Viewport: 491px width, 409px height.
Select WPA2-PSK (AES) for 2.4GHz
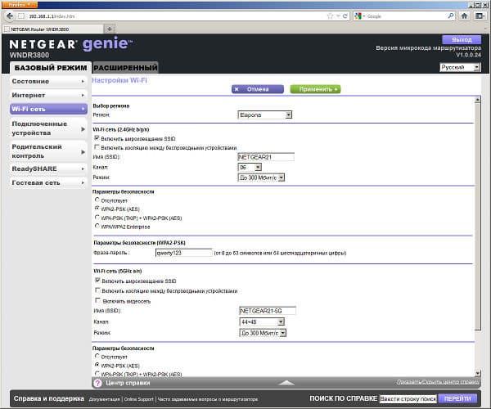[x=97, y=208]
